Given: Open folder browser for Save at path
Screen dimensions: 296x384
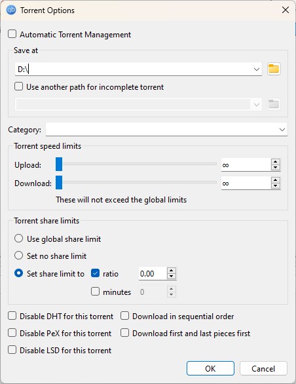Looking at the screenshot, I should tap(274, 69).
